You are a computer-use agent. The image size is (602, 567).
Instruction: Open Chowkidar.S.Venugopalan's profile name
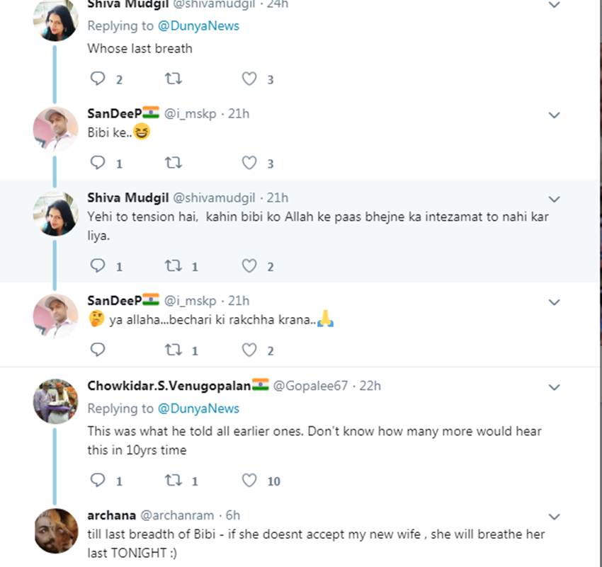click(169, 386)
